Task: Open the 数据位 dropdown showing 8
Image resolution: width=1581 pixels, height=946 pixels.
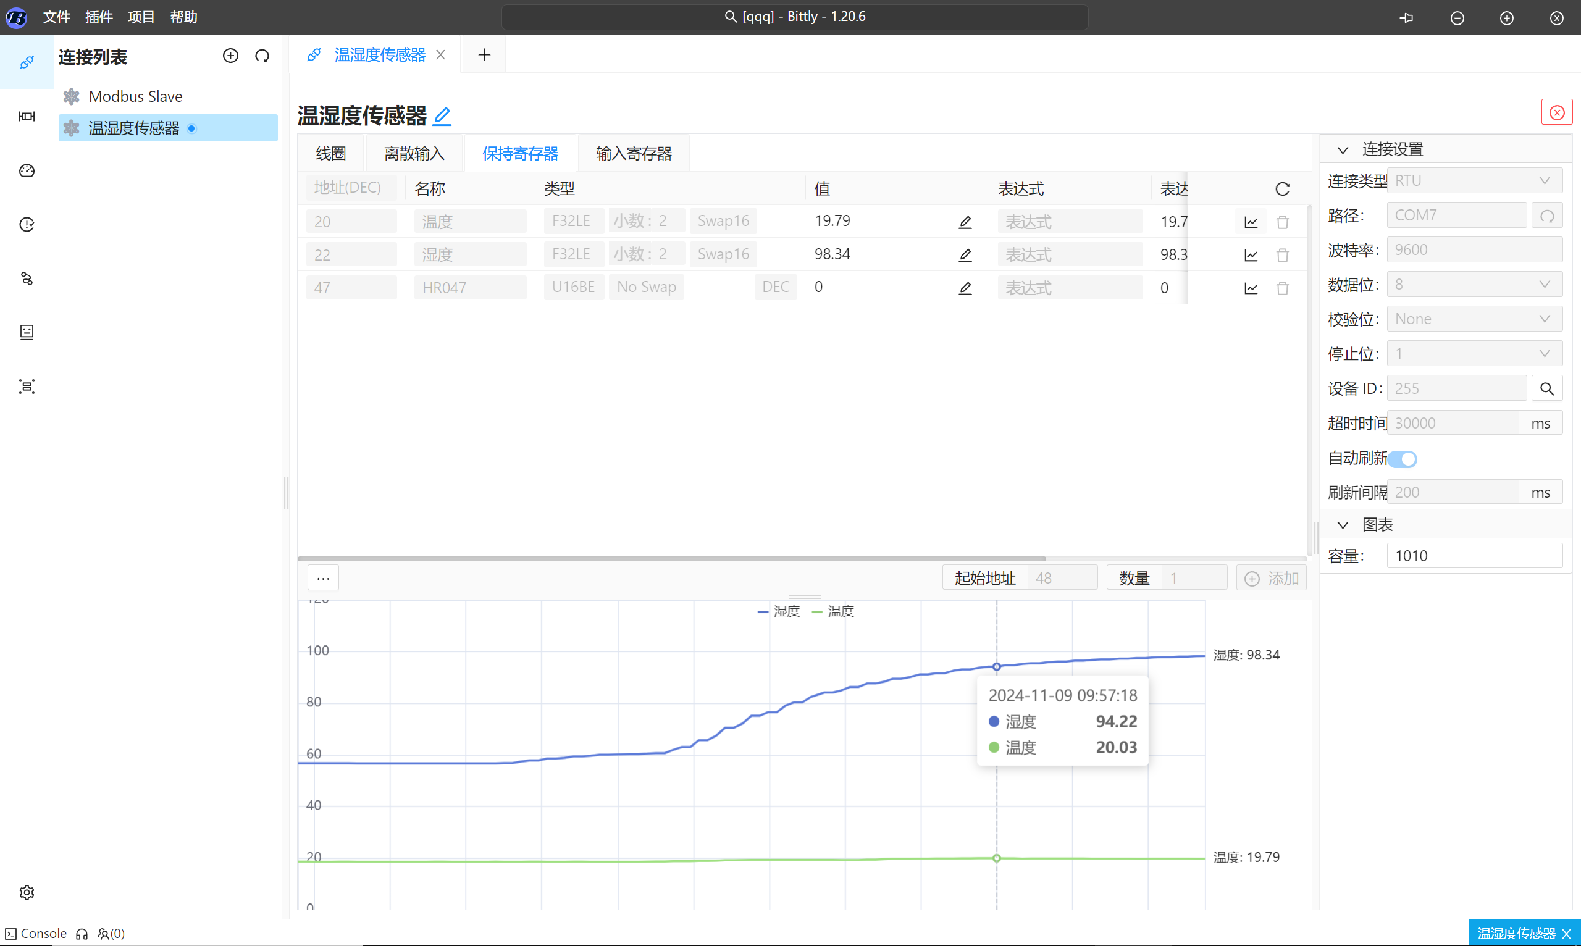Action: point(1475,284)
